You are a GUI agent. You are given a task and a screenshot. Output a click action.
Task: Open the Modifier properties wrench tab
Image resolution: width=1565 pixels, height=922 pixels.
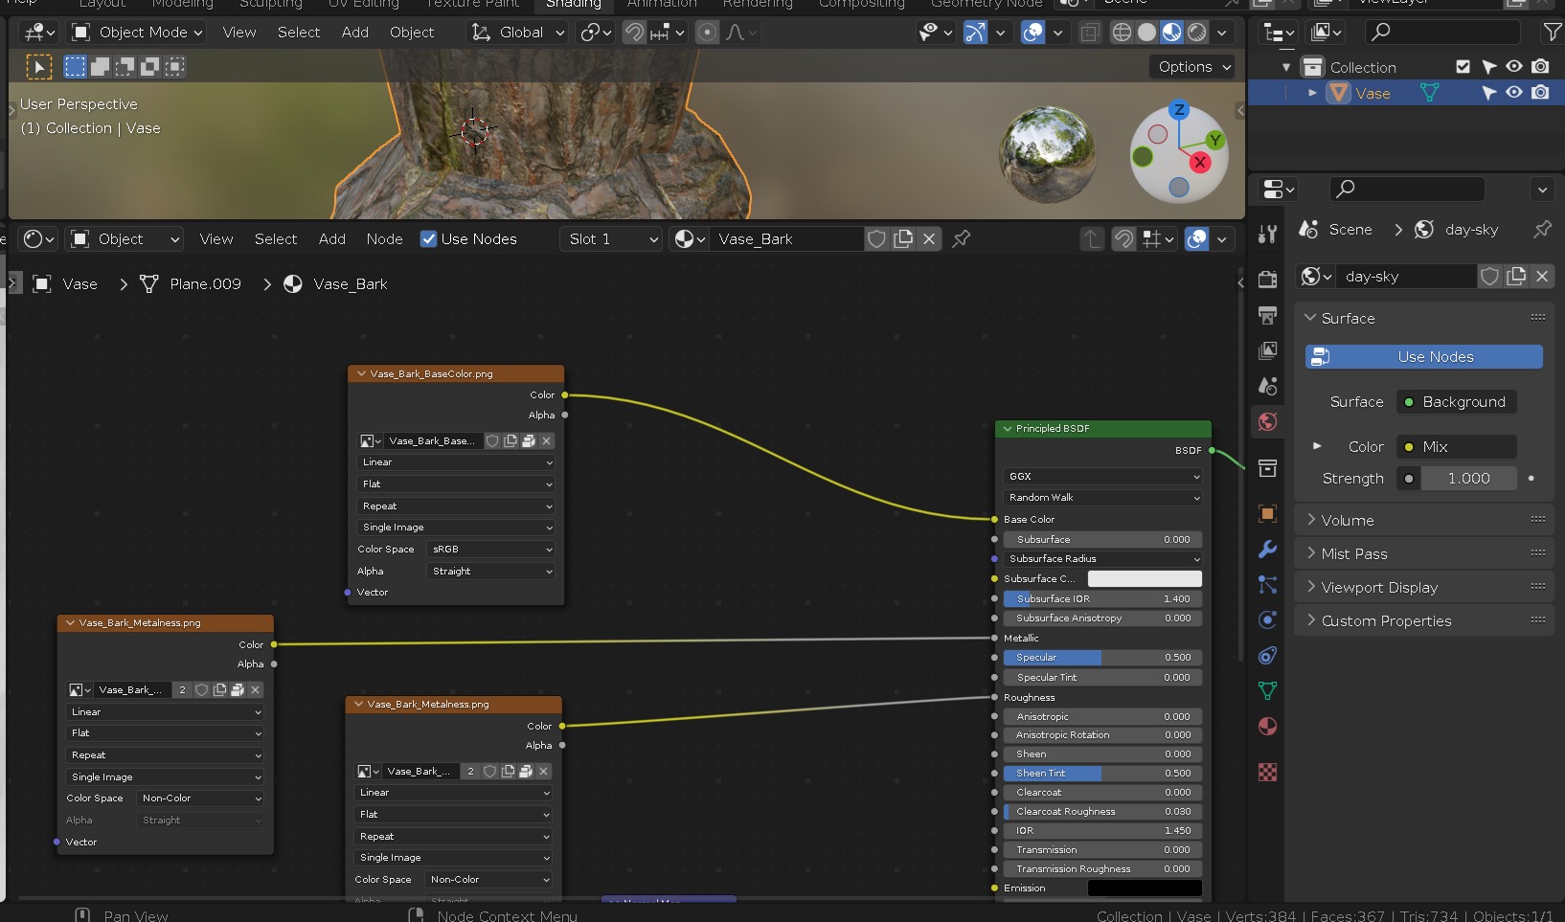pyautogui.click(x=1267, y=550)
